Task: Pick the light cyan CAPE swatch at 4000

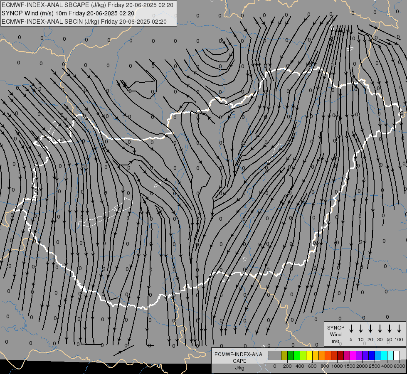Action: tap(390, 356)
